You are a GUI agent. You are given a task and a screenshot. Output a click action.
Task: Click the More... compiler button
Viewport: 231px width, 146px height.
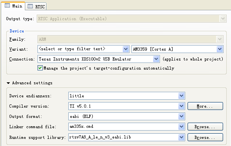205,106
